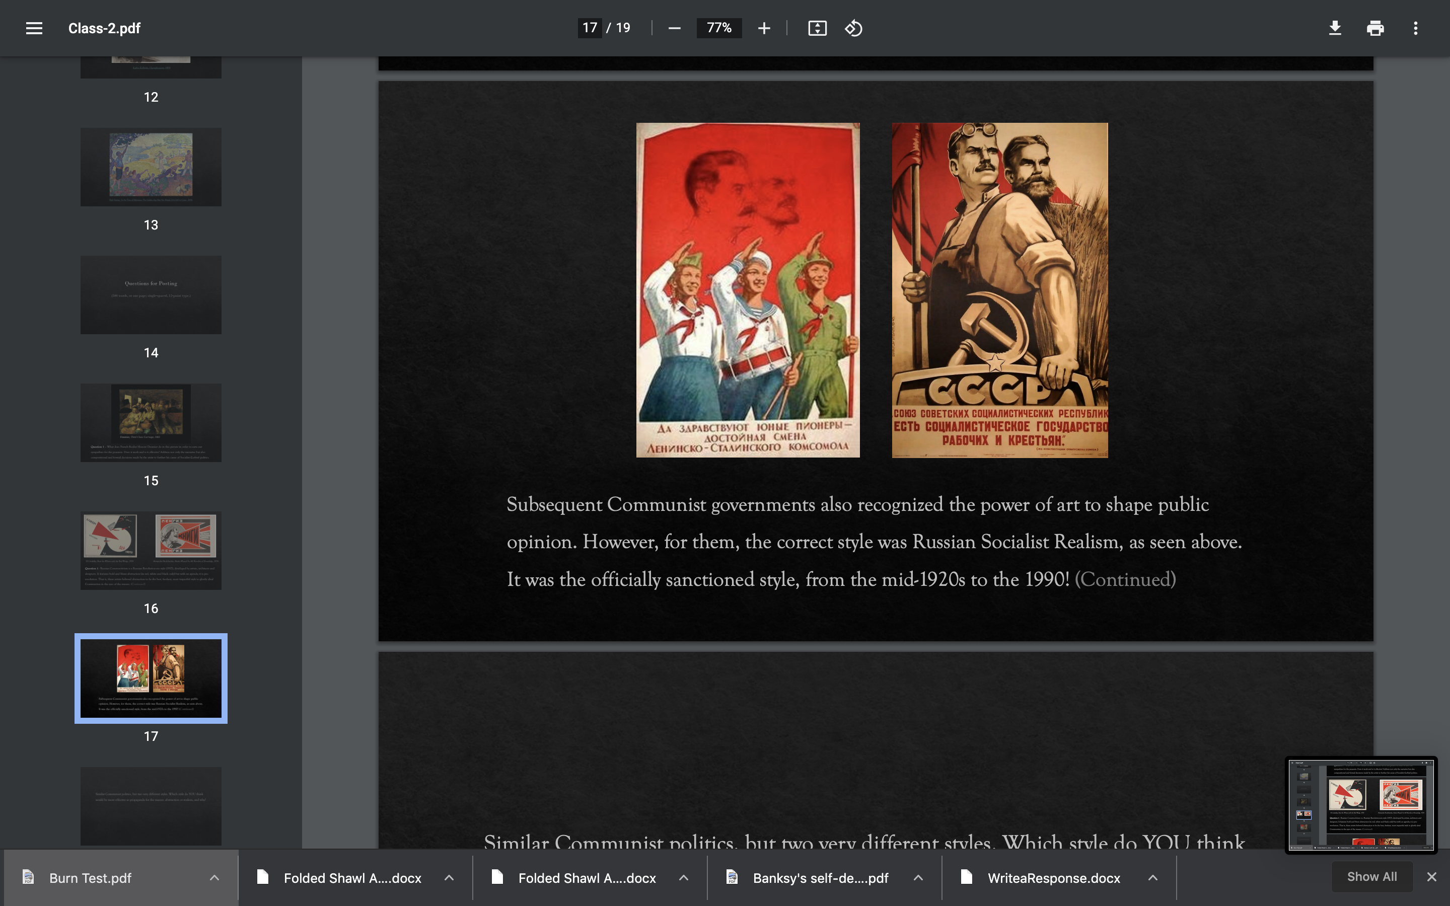The width and height of the screenshot is (1450, 906).
Task: Click the red Young Pioneers poster image
Action: [x=748, y=290]
